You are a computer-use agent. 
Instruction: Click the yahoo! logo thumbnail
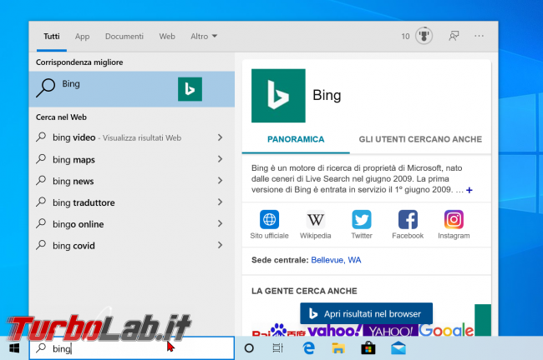tap(334, 331)
